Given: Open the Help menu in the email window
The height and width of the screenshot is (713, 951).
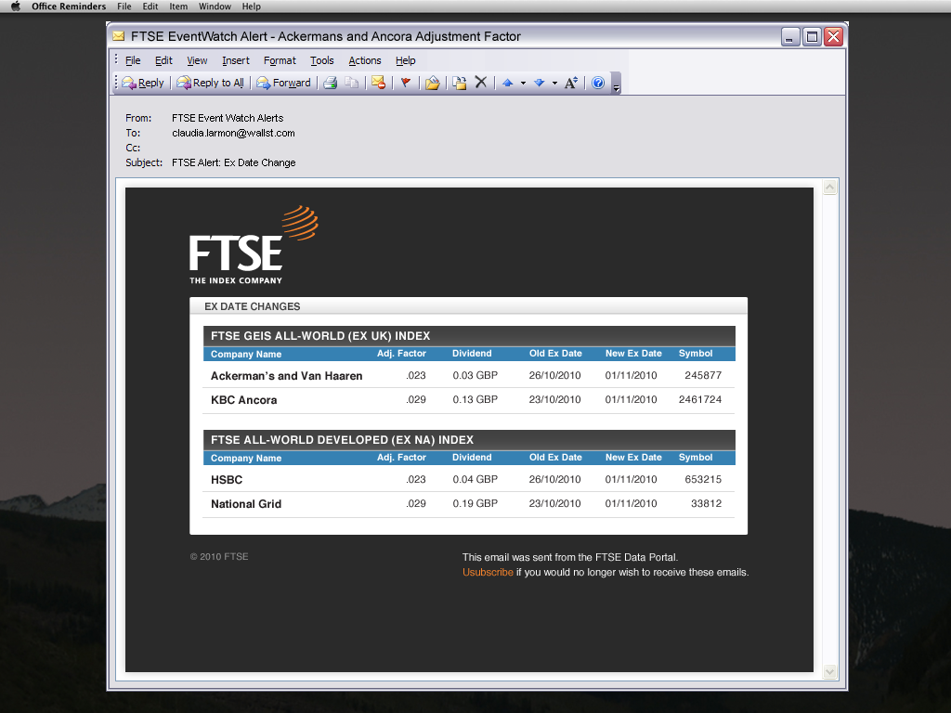Looking at the screenshot, I should [x=405, y=60].
